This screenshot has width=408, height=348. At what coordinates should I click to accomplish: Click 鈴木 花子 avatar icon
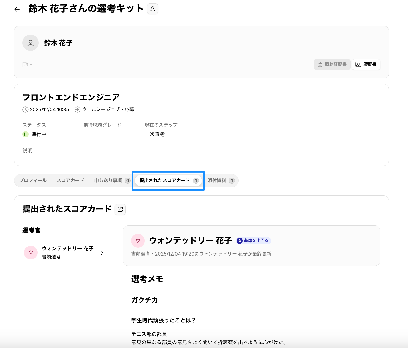[31, 43]
